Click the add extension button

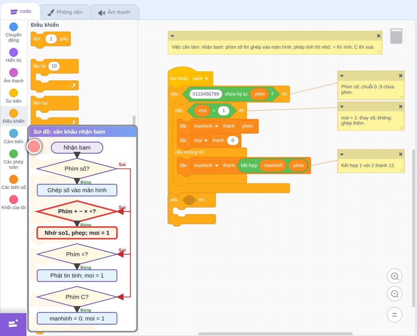point(13,324)
